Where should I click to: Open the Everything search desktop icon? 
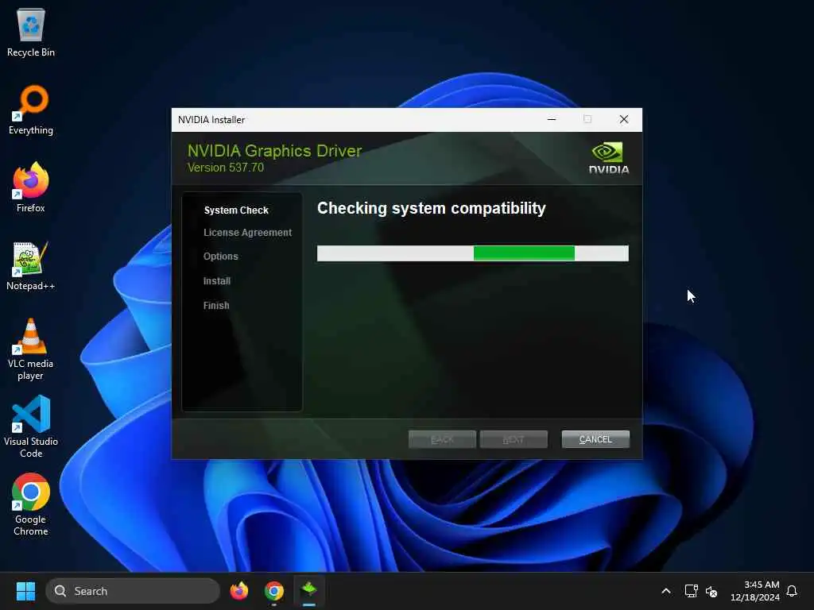(x=31, y=110)
